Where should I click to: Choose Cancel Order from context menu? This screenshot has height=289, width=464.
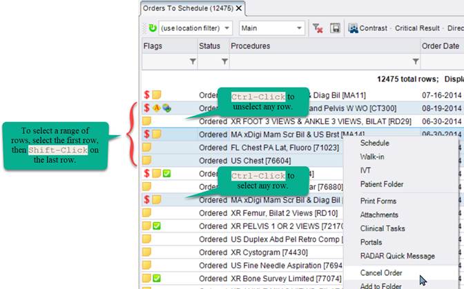point(380,272)
